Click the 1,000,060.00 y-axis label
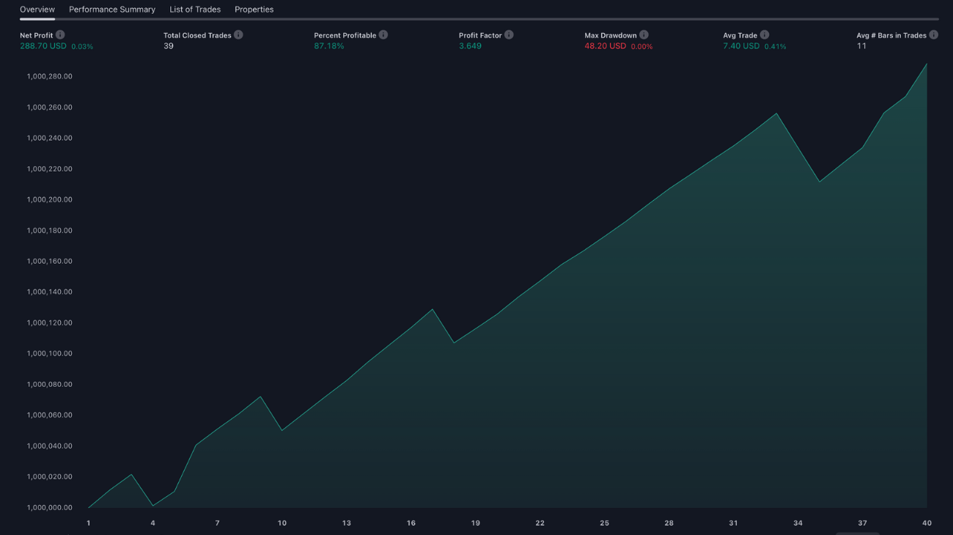The width and height of the screenshot is (953, 535). (50, 415)
